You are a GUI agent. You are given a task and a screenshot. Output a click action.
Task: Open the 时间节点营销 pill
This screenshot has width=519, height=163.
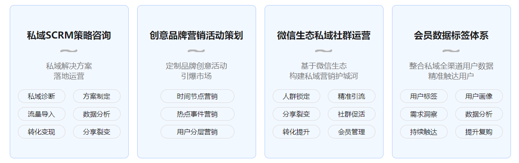tap(197, 96)
